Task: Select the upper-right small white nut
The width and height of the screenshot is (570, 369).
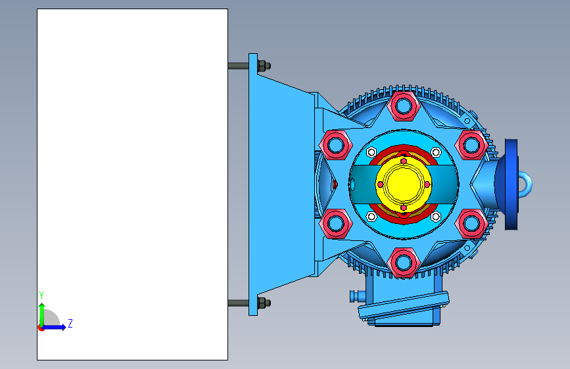Action: click(436, 152)
